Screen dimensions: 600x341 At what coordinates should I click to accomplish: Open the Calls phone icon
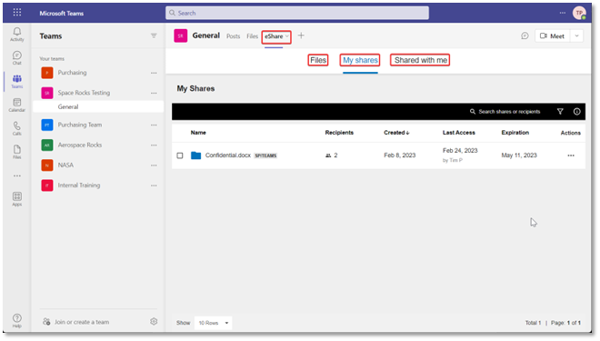17,128
